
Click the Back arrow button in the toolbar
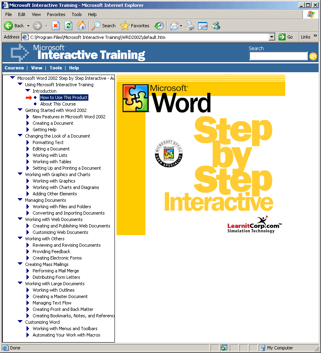click(8, 26)
